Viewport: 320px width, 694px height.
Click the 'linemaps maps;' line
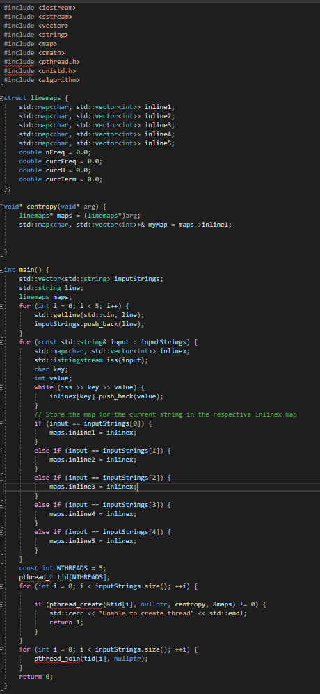tap(46, 297)
